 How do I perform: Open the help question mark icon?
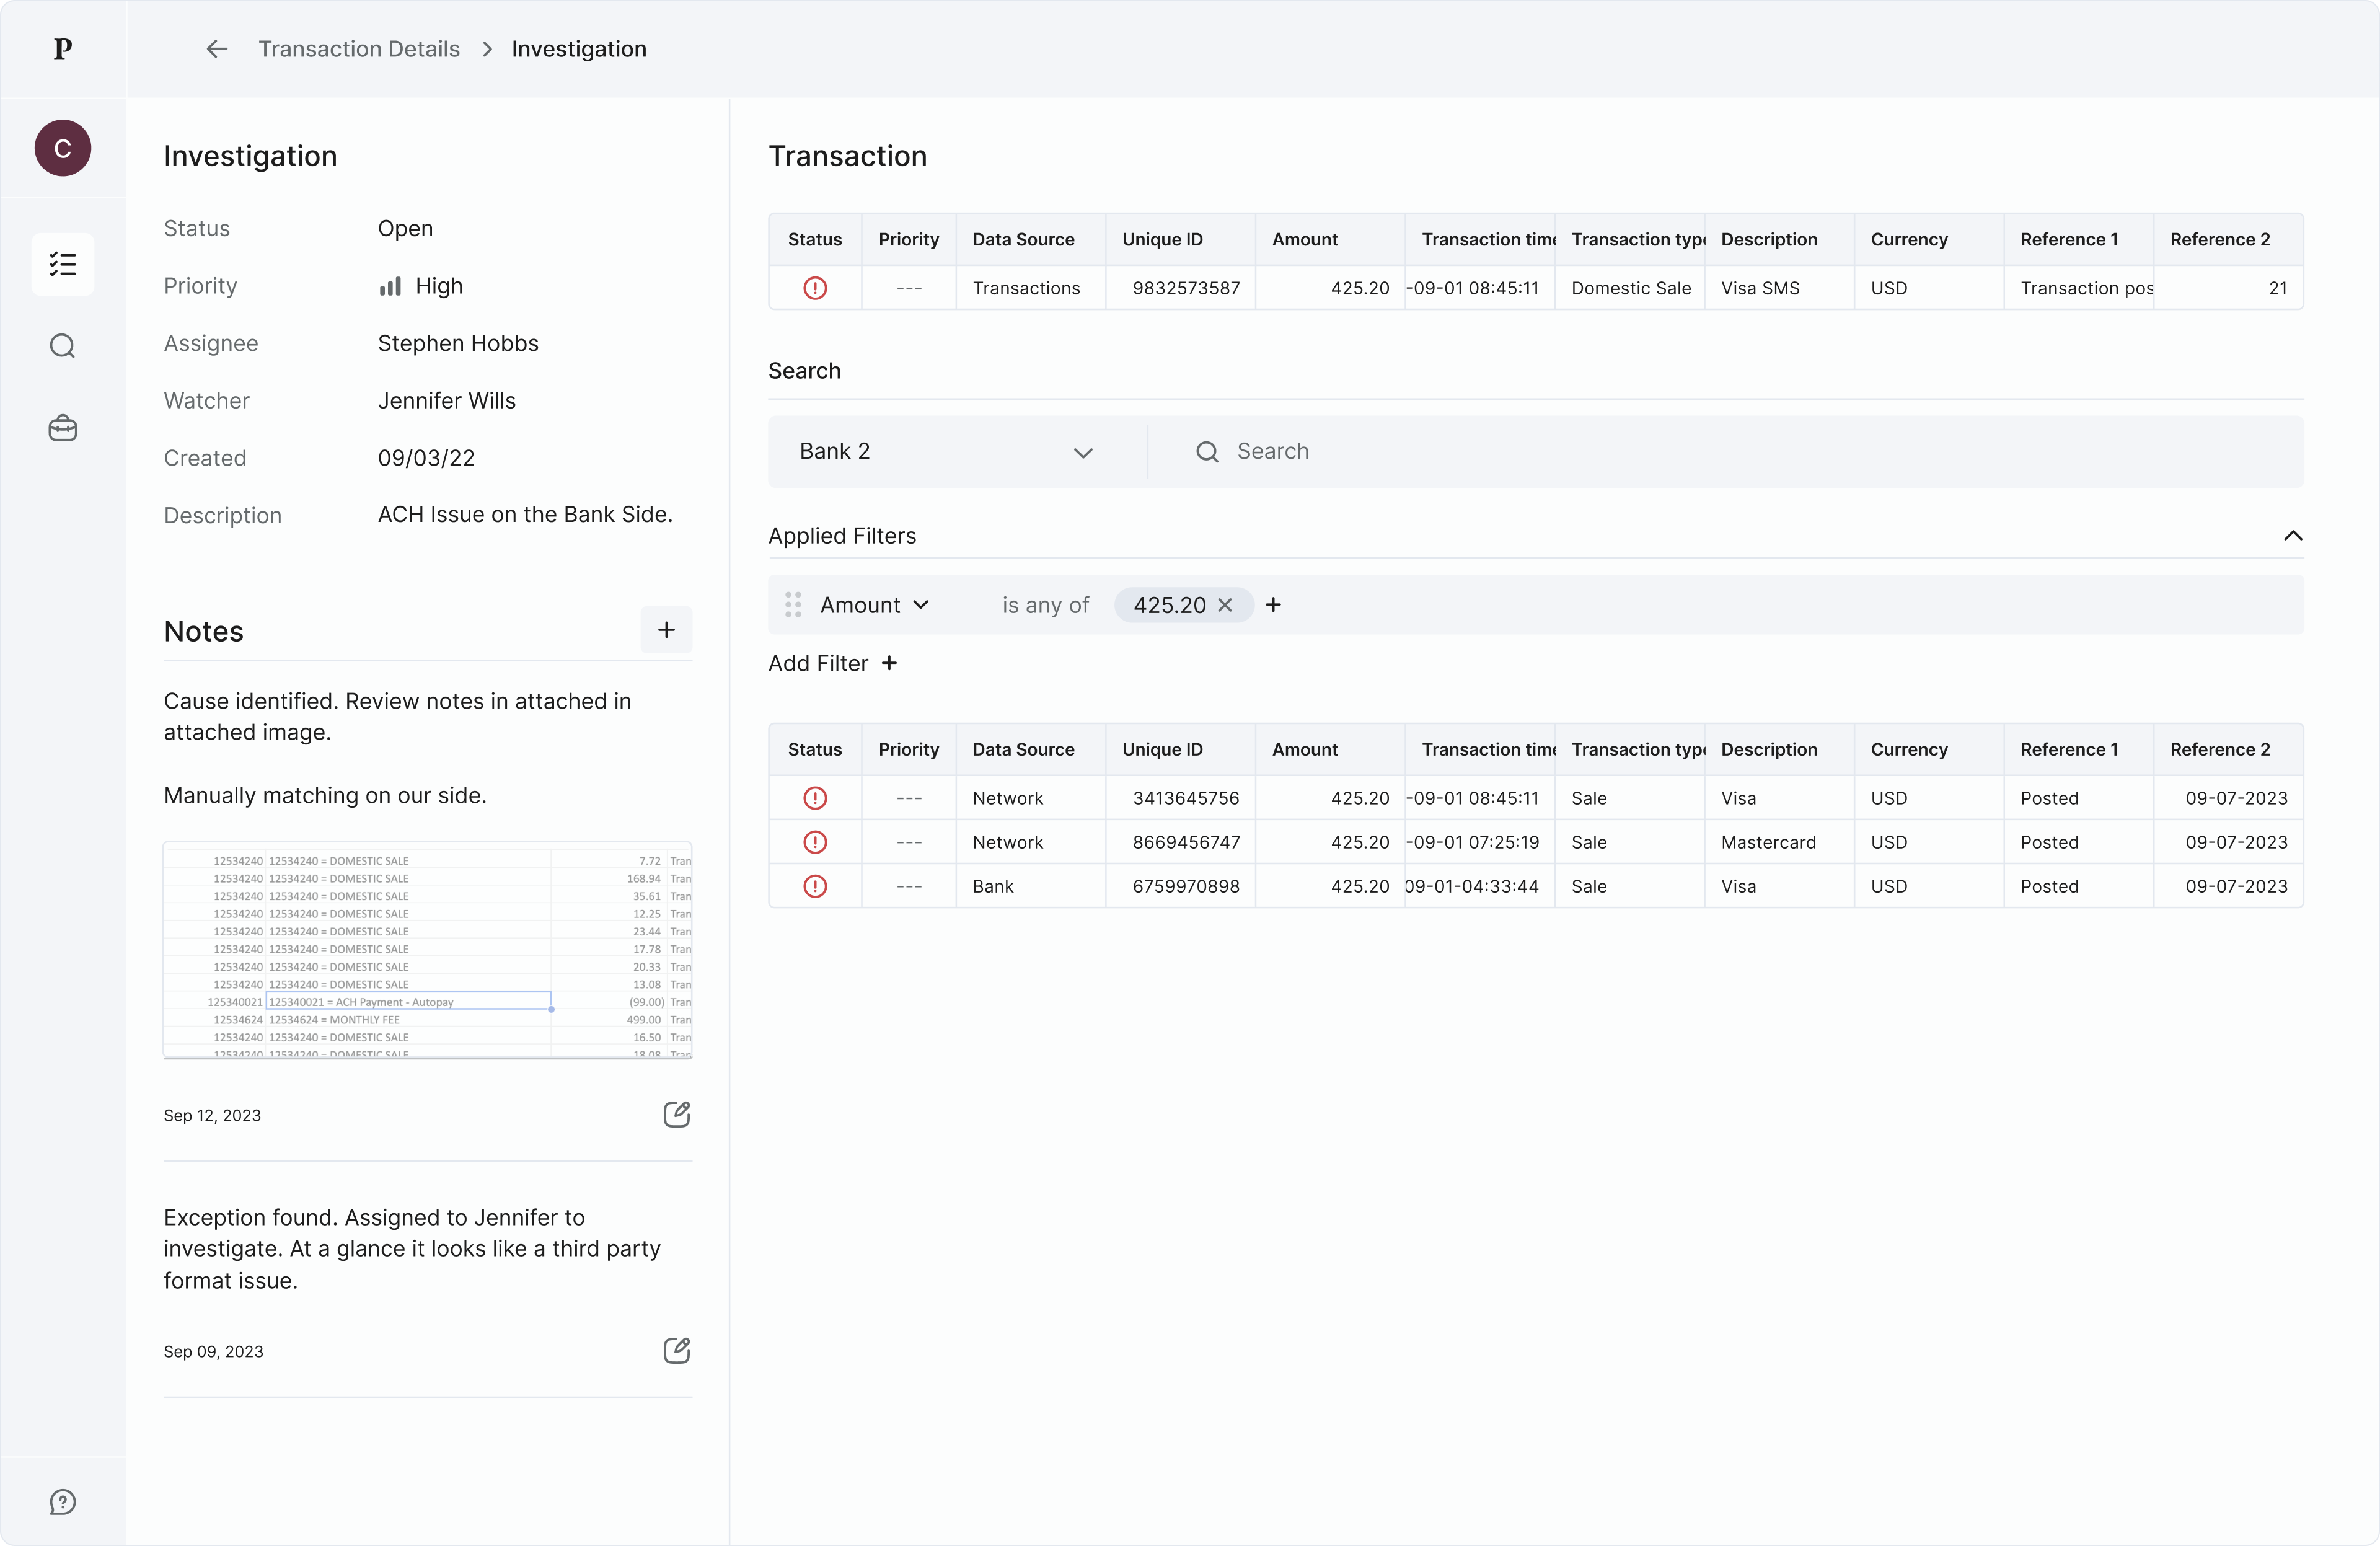point(63,1502)
